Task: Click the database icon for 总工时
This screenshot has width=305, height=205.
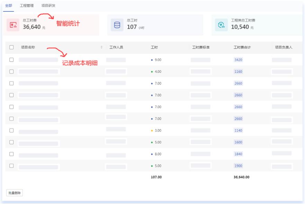Action: coord(117,25)
